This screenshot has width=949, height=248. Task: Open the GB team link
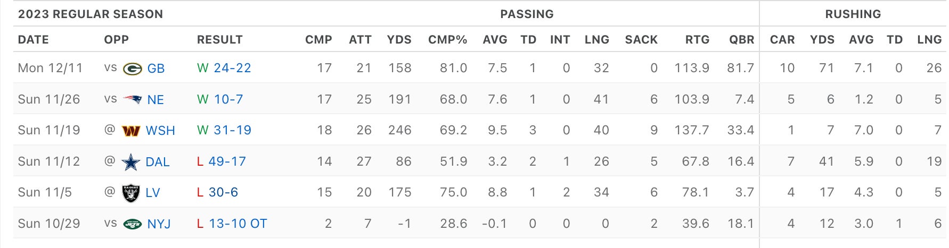156,69
